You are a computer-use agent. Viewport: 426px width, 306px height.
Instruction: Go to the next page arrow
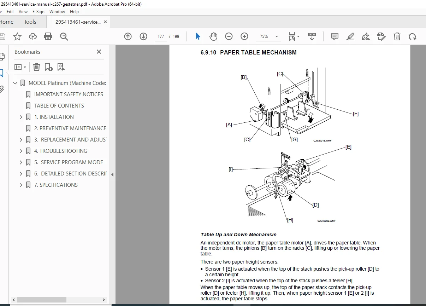143,36
